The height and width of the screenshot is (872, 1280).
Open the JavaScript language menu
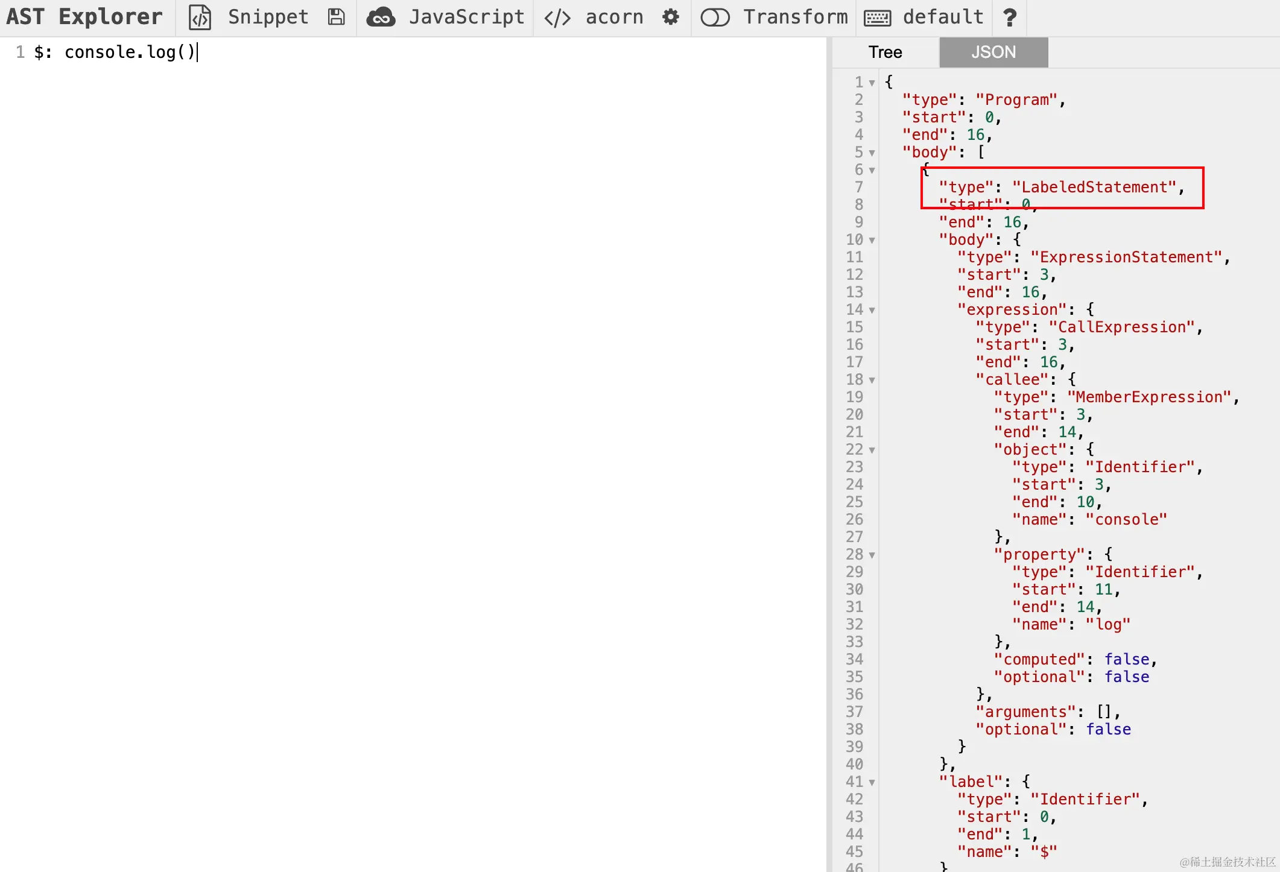[x=466, y=17]
